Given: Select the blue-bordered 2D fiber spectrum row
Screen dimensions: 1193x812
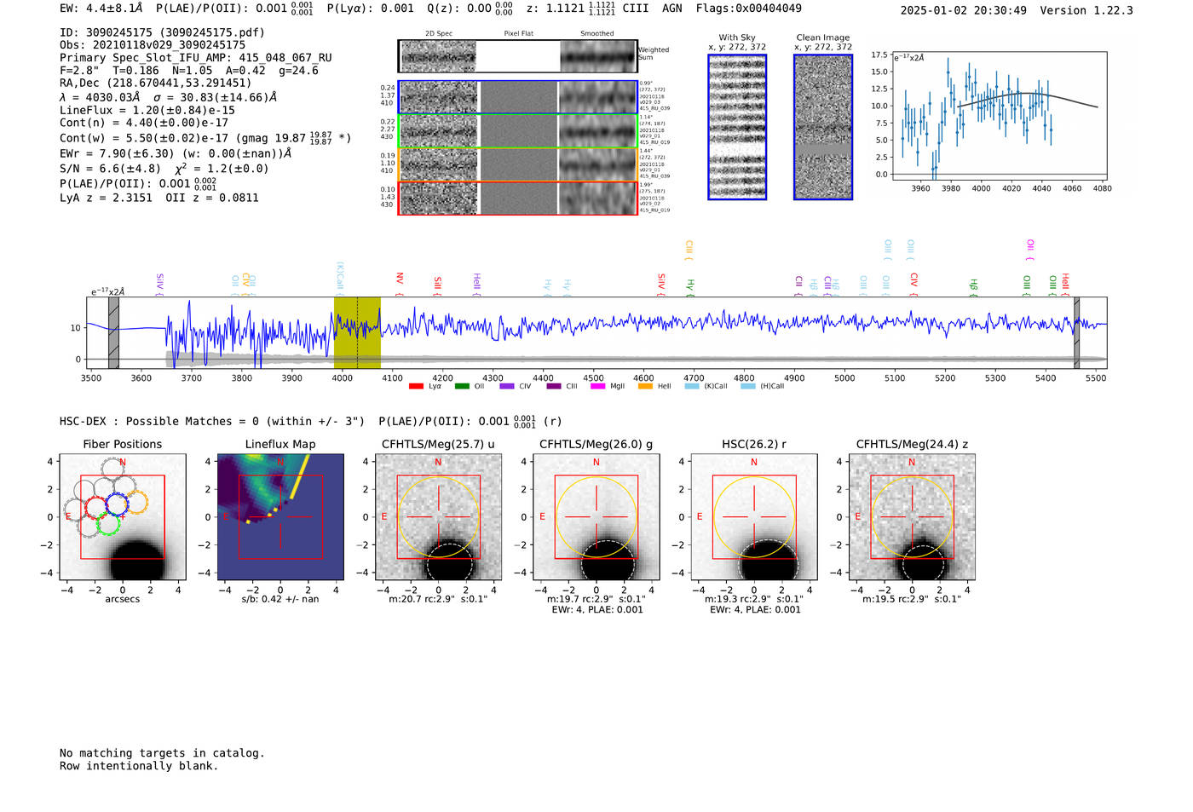Looking at the screenshot, I should coord(518,97).
